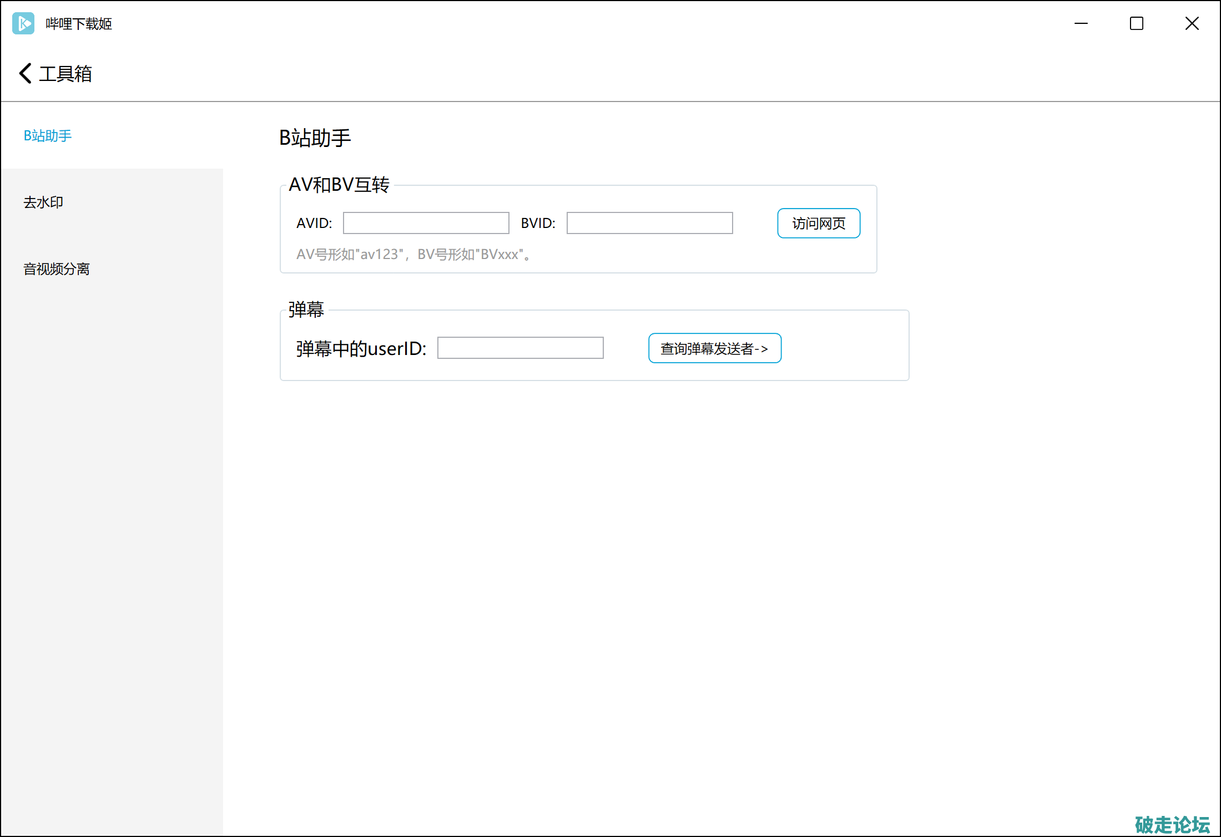Viewport: 1221px width, 837px height.
Task: Click the AV和BV互转 group title
Action: pos(339,185)
